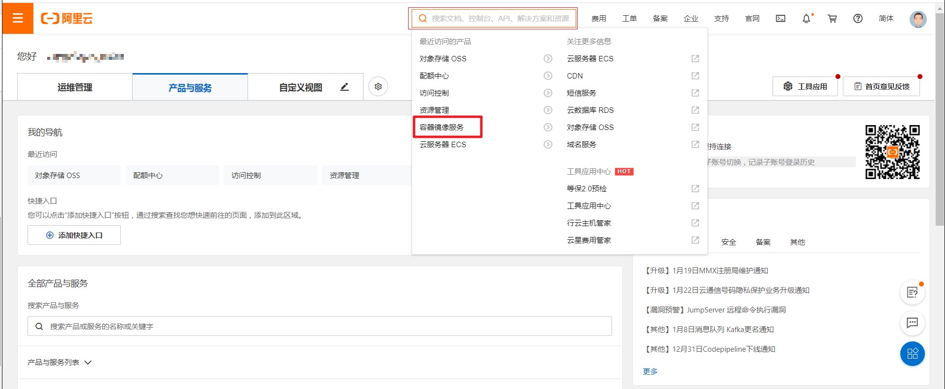Select 安全 announcement tab
Viewport: 945px width, 389px height.
click(729, 242)
